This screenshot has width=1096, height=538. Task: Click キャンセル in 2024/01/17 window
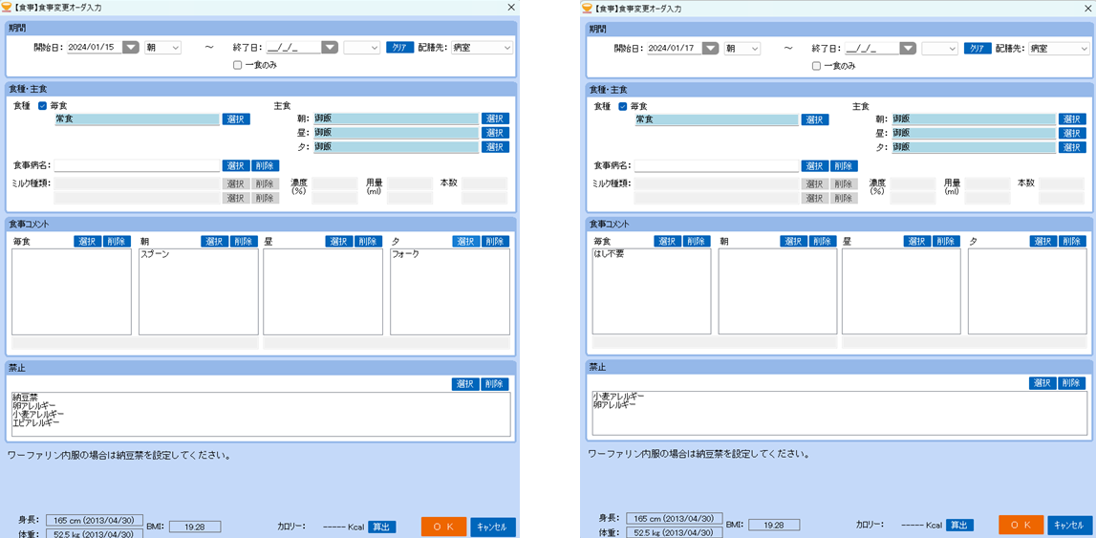tap(1070, 525)
